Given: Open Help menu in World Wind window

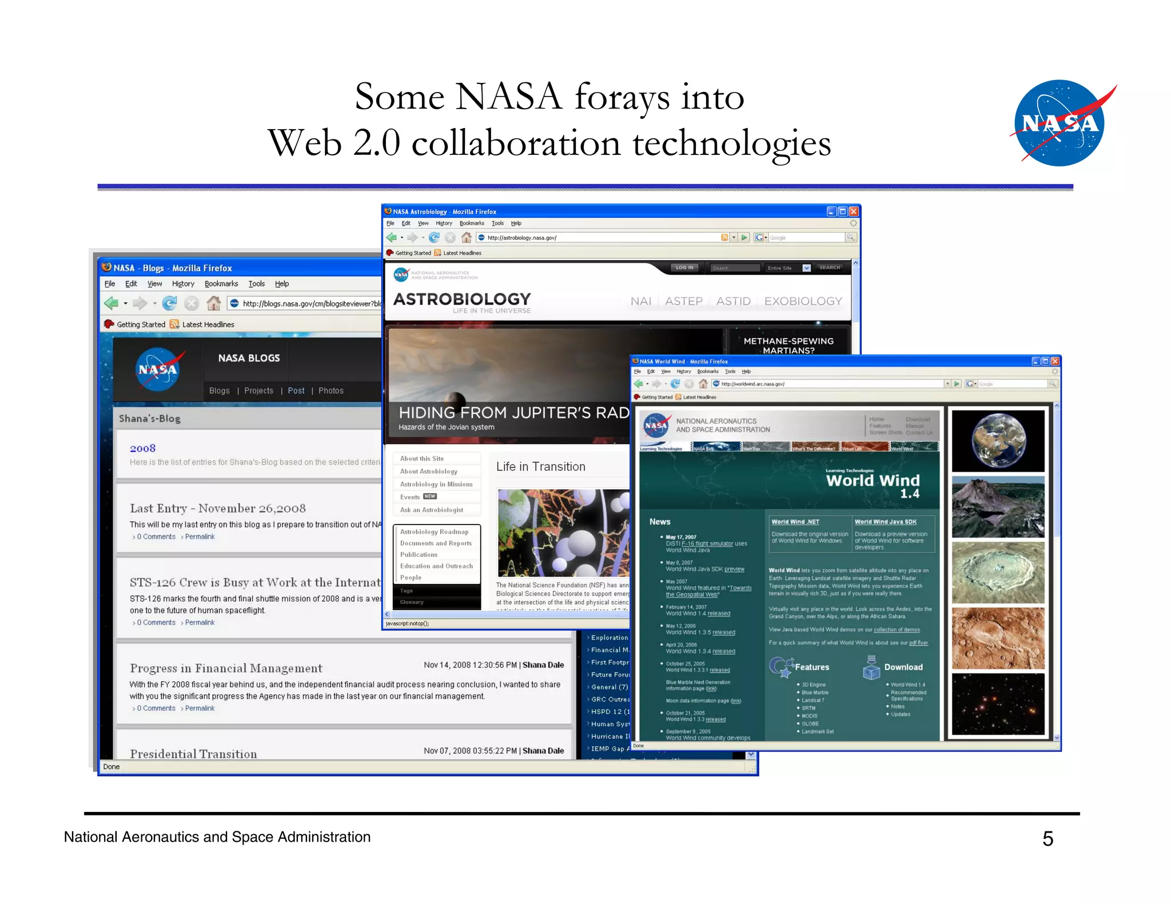Looking at the screenshot, I should [x=746, y=371].
